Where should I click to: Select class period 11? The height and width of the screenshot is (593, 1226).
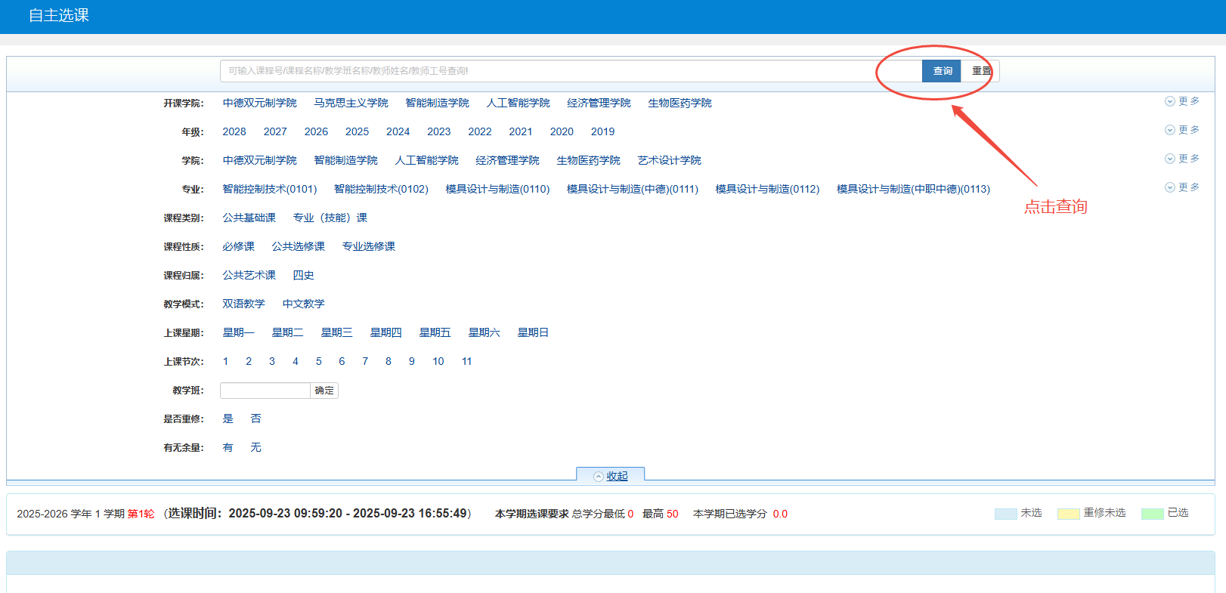466,361
